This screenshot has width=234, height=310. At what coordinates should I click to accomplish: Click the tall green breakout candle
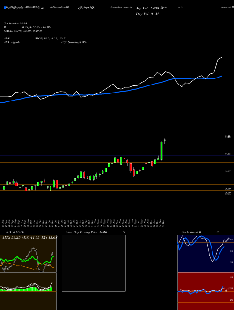tap(161, 151)
